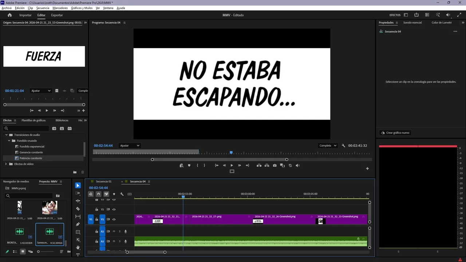Click the Extract button in Program monitor
The image size is (466, 262).
[267, 166]
